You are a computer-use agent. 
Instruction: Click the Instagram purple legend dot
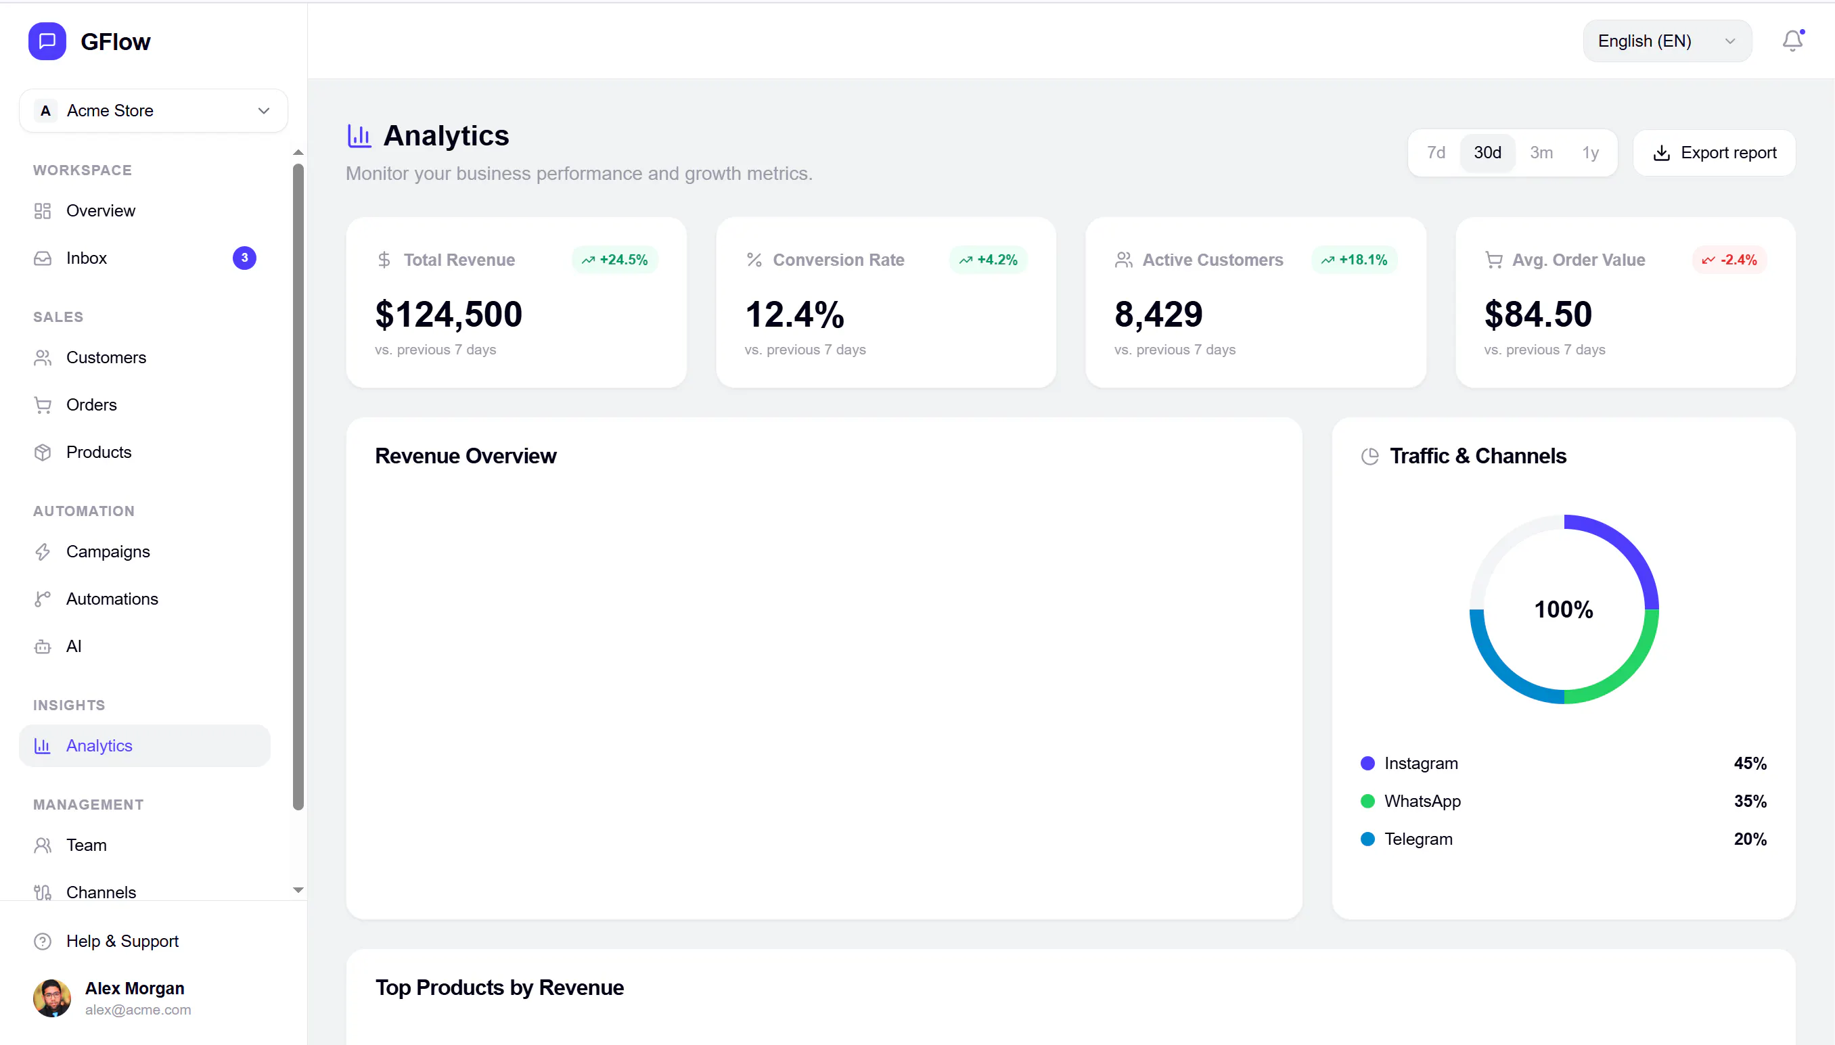(1367, 764)
